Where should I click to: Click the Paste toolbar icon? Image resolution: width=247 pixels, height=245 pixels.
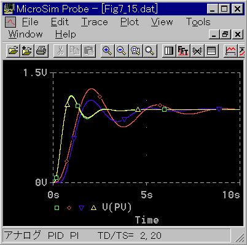(x=88, y=50)
